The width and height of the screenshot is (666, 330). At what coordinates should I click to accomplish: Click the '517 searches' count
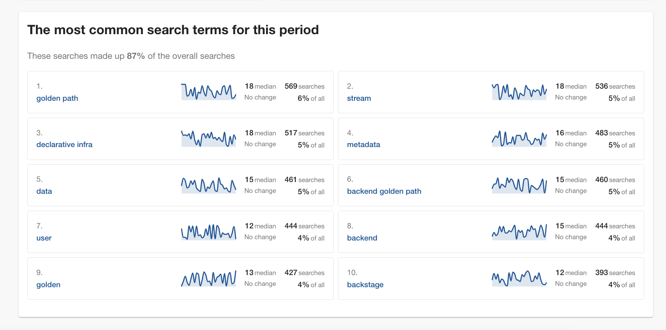coord(304,133)
